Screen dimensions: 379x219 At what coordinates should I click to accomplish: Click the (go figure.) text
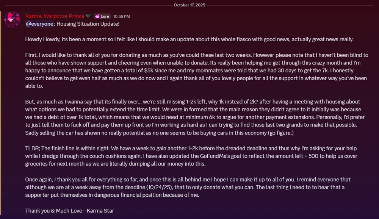tap(280, 133)
